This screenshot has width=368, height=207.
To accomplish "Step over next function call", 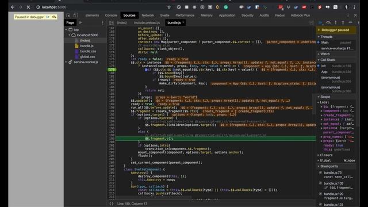I will [x=328, y=22].
